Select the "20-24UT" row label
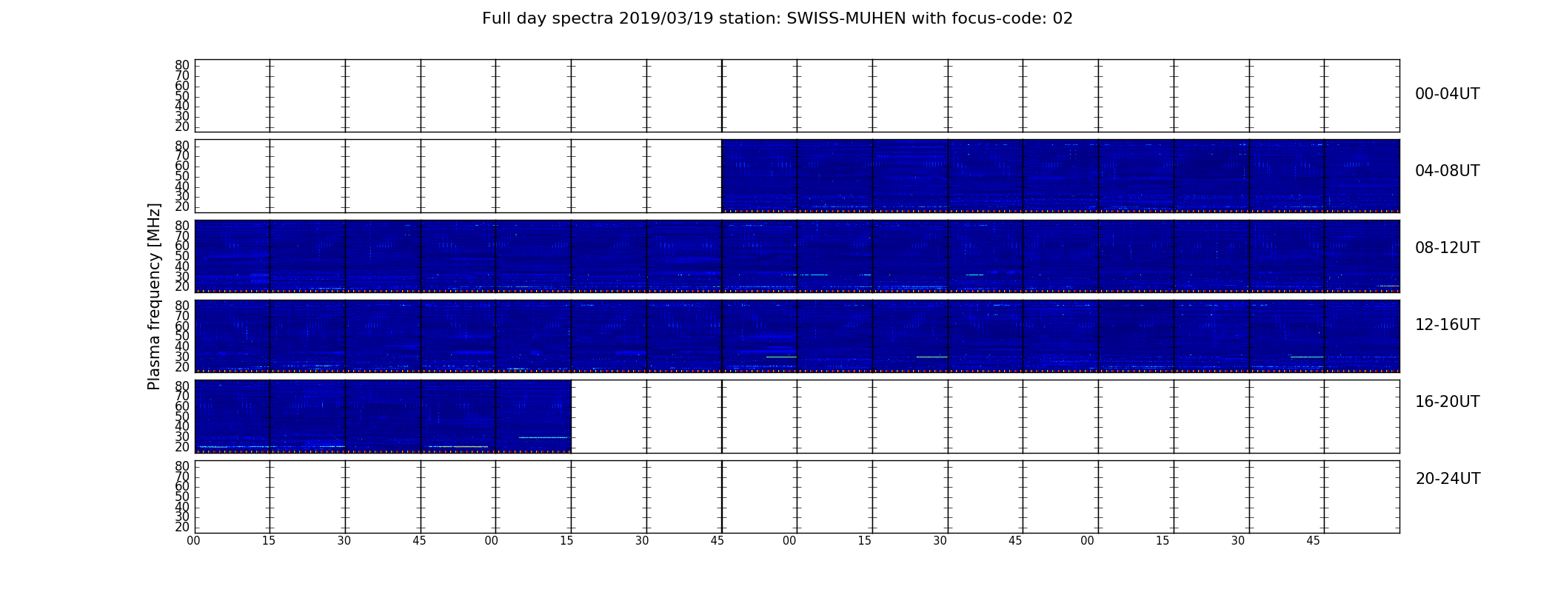The height and width of the screenshot is (592, 1555). [x=1447, y=479]
